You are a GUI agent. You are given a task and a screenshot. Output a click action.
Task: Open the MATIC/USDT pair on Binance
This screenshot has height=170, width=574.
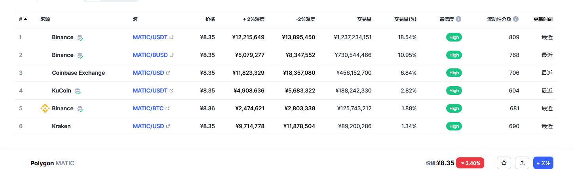click(x=150, y=37)
